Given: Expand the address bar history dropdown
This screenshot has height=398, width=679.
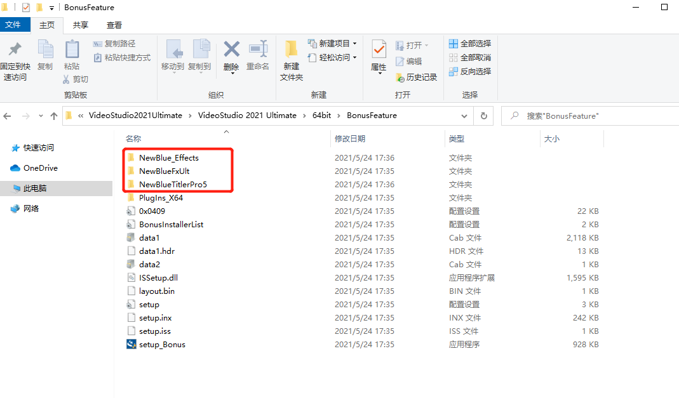Looking at the screenshot, I should [464, 116].
